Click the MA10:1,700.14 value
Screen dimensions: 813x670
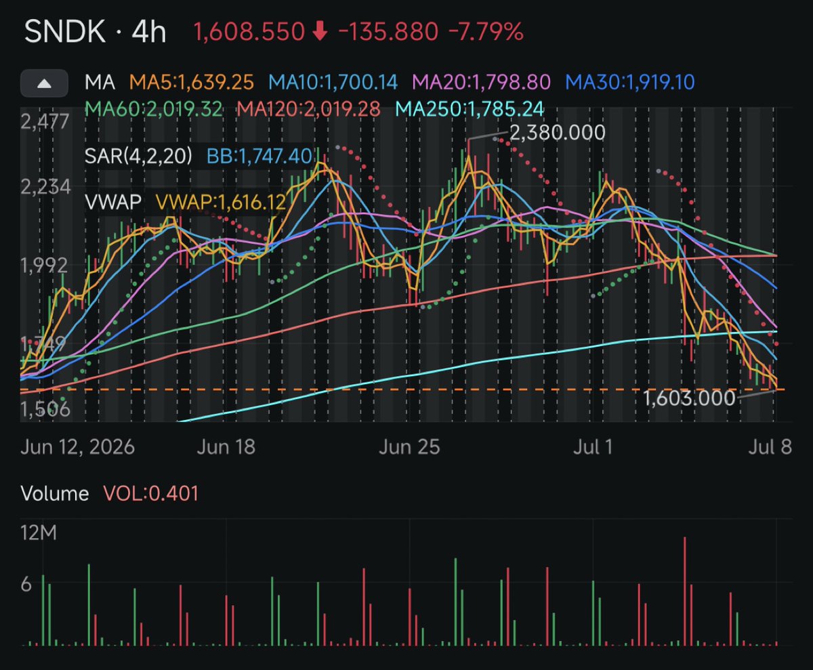[x=333, y=83]
